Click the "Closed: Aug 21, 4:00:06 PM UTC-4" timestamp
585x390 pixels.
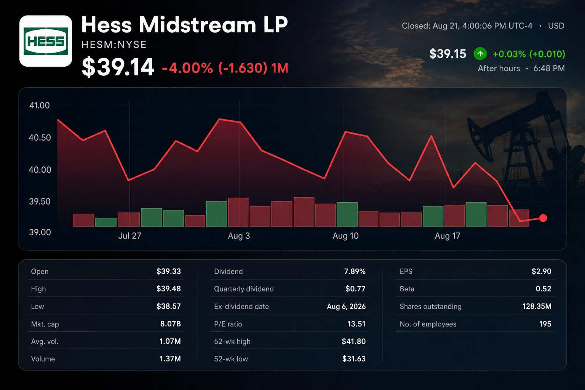click(467, 26)
